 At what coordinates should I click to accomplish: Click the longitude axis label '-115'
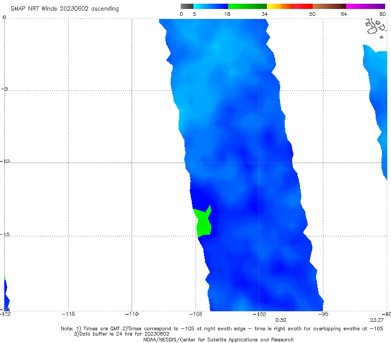pos(68,314)
